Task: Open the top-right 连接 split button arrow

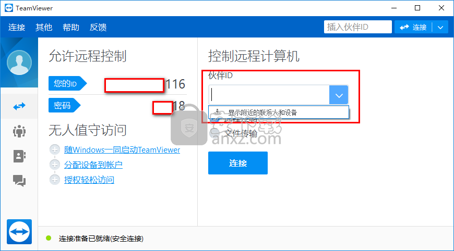Action: tap(440, 28)
